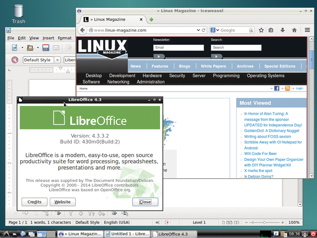Image resolution: width=317 pixels, height=238 pixels.
Task: Open Iceweasel hamburger menu
Action: (307, 30)
